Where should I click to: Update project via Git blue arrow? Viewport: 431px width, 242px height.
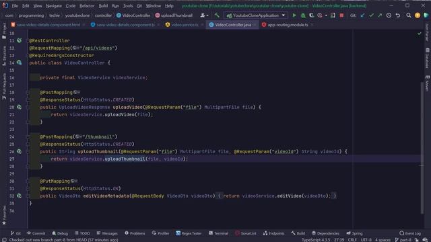point(362,15)
